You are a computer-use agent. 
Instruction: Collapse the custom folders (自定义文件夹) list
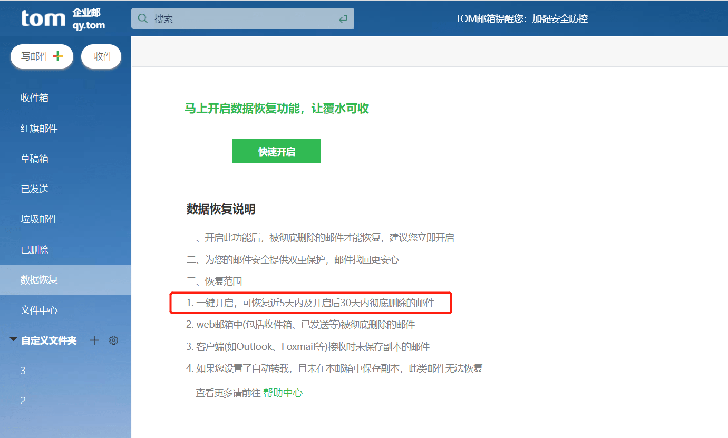[x=13, y=339]
